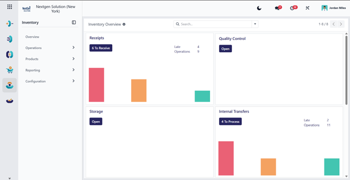The image size is (350, 180).
Task: Go to next page arrow
Action: pos(340,24)
